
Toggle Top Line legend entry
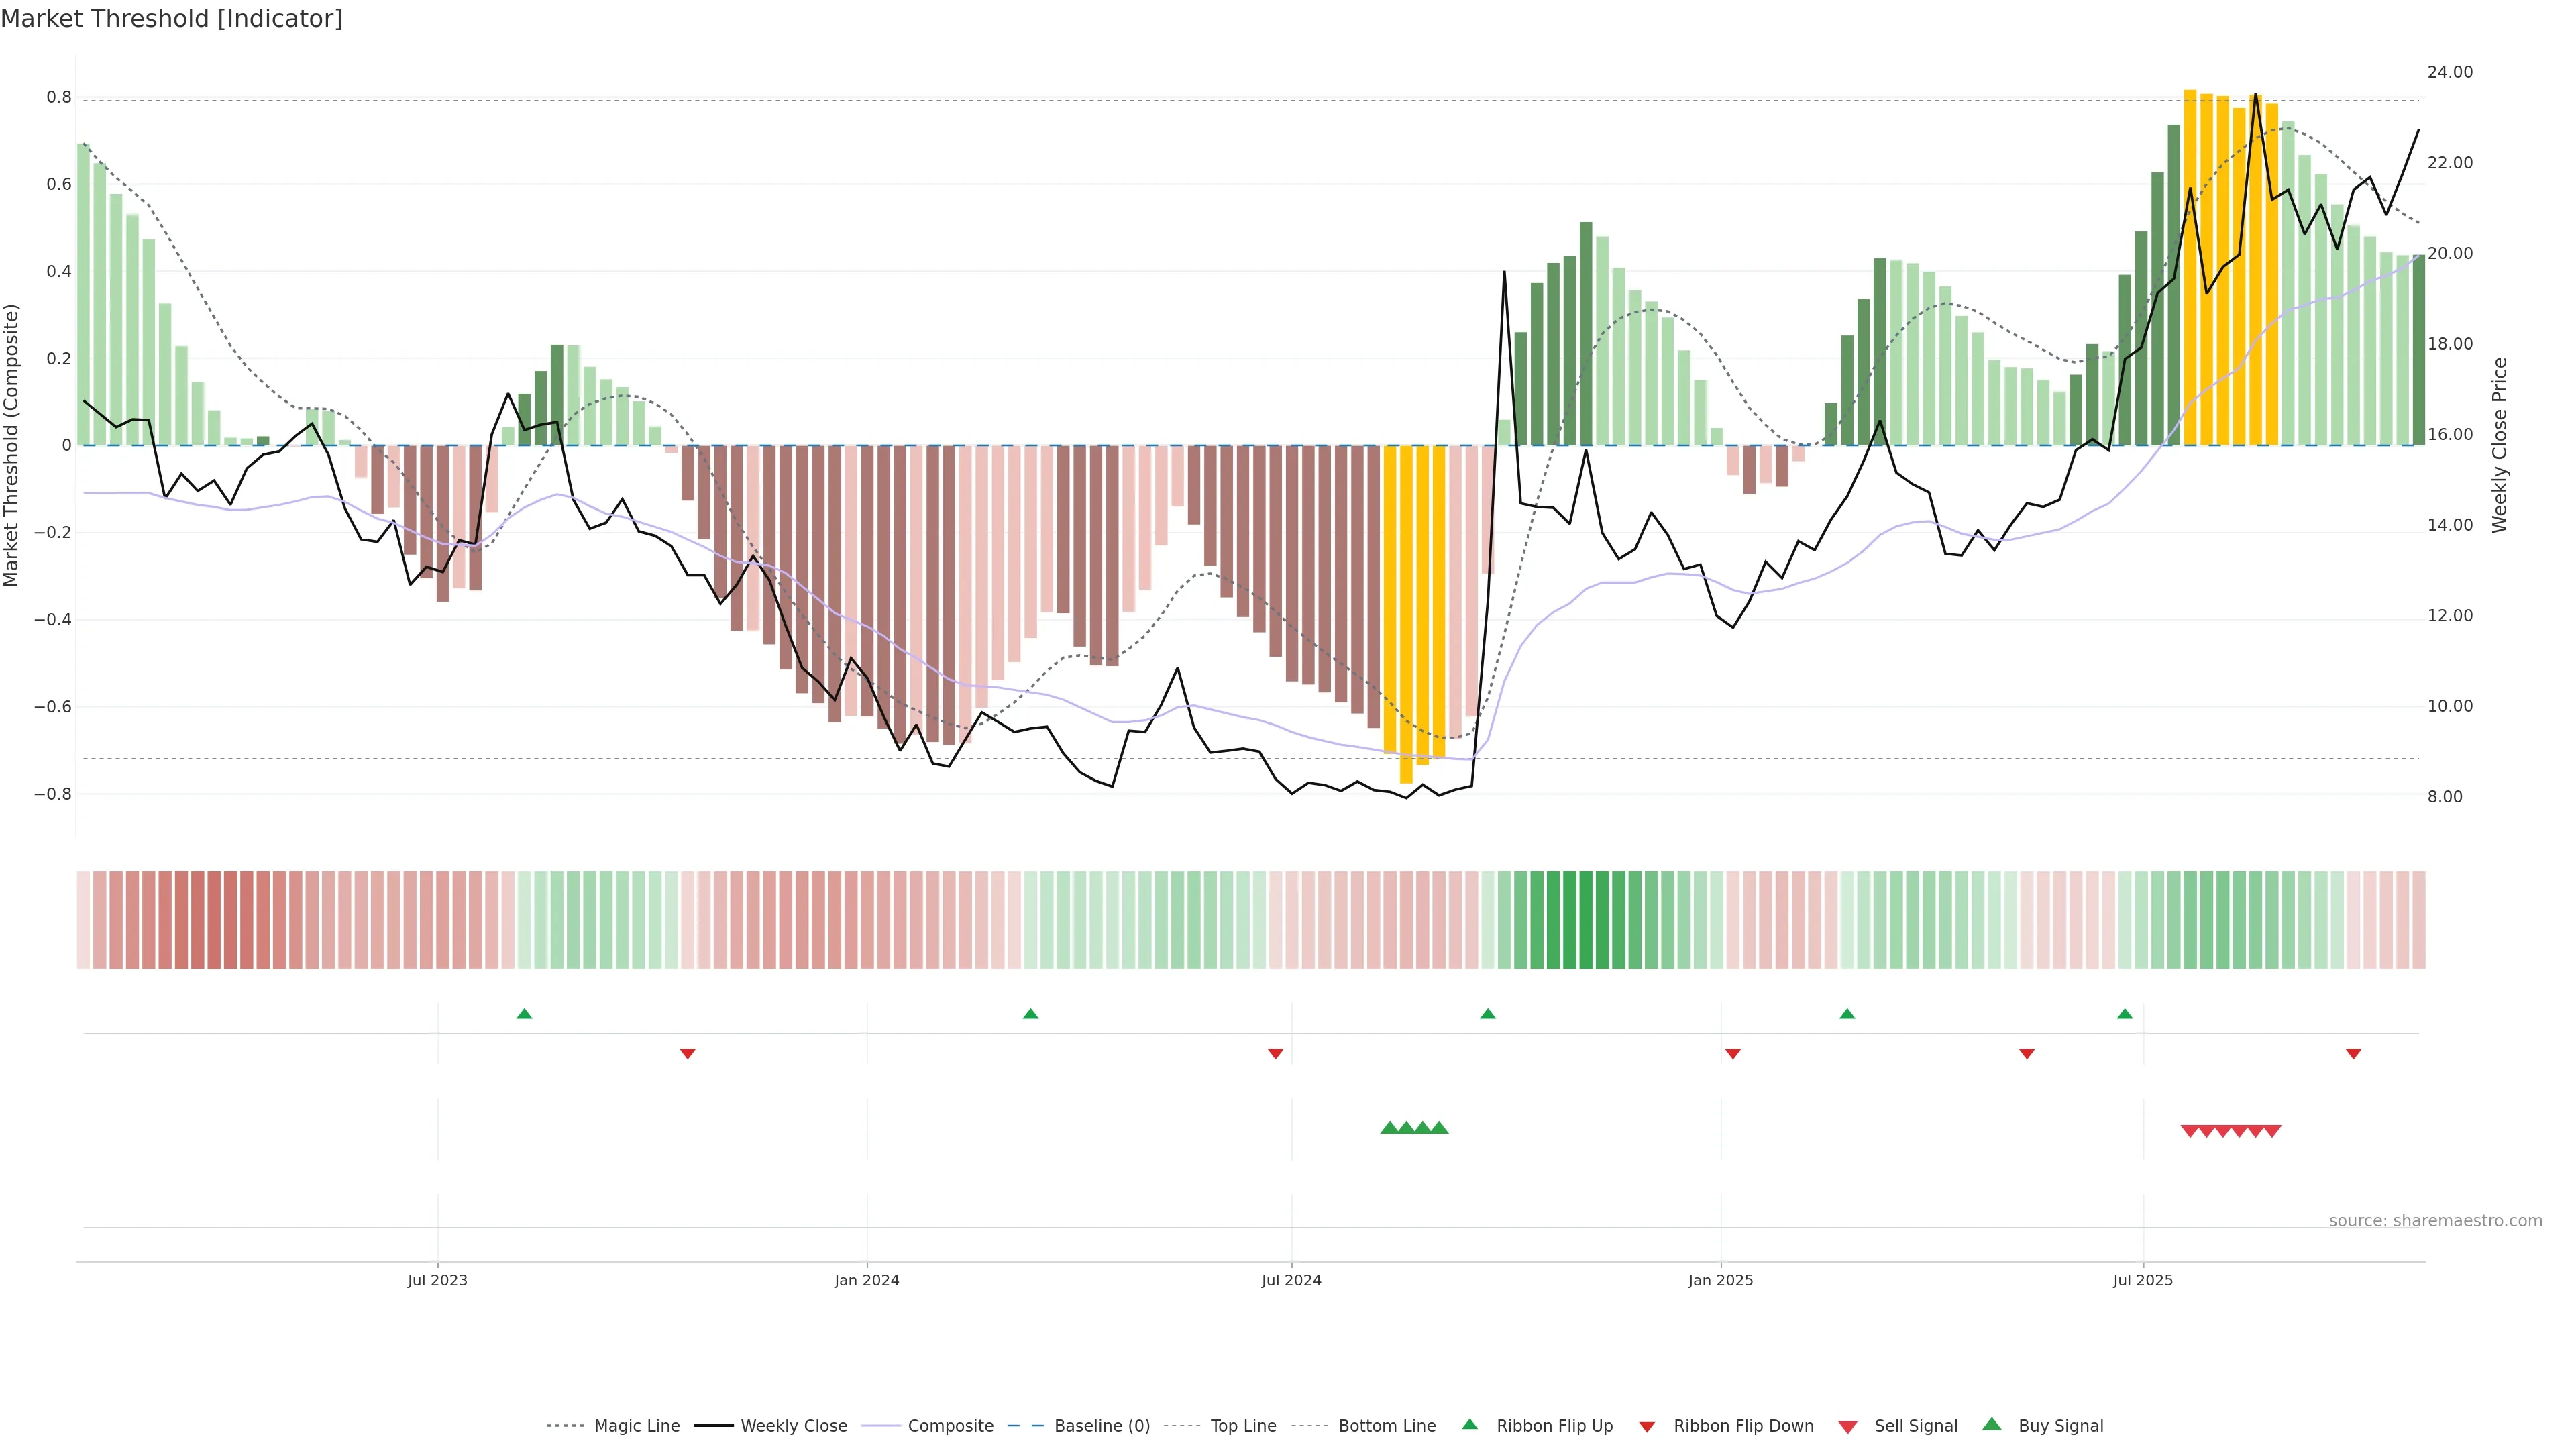(1243, 1426)
